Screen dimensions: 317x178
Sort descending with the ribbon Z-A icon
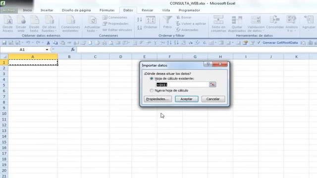(140, 28)
